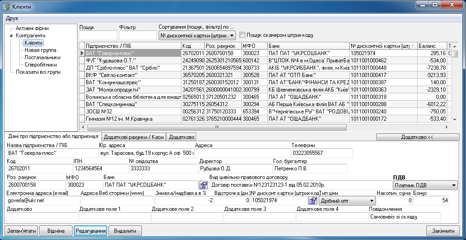
Task: Click the discount card barcode icon
Action: point(312,200)
